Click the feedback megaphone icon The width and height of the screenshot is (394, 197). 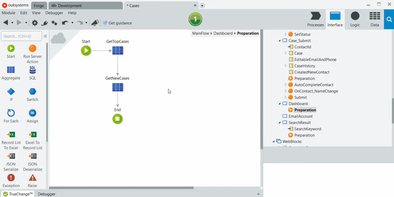tap(95, 23)
